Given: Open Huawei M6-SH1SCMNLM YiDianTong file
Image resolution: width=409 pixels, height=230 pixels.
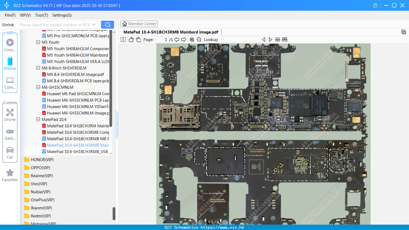Looking at the screenshot, I should [x=75, y=106].
